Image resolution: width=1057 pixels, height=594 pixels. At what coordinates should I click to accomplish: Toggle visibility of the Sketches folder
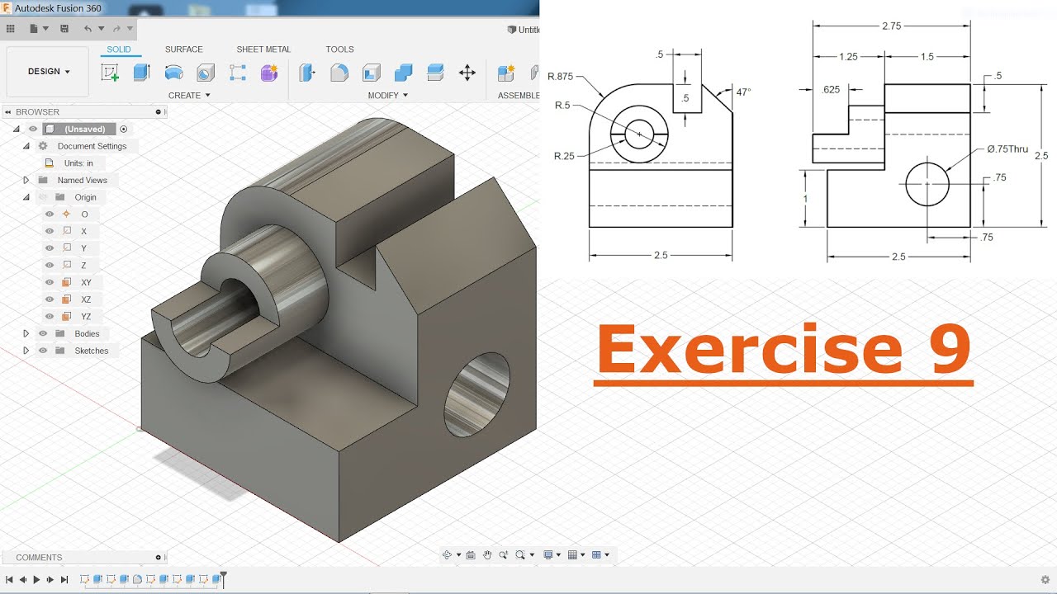43,351
